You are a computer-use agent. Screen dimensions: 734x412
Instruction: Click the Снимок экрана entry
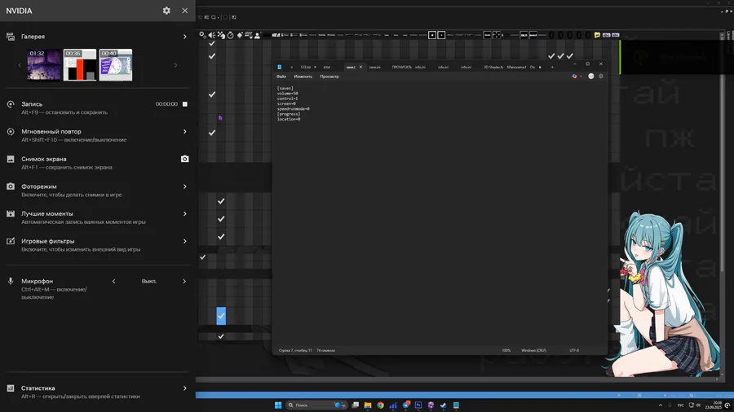click(x=43, y=159)
